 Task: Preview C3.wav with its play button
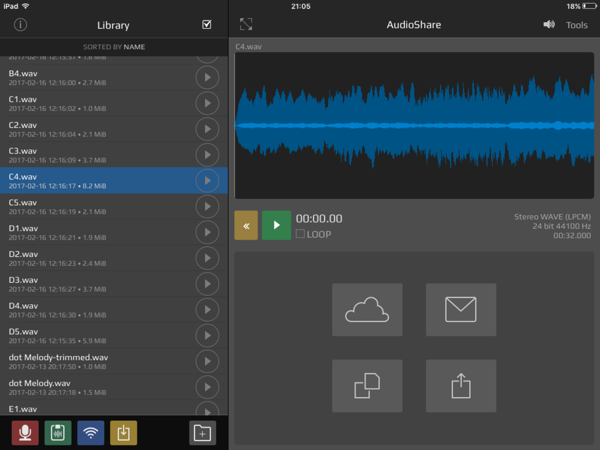pyautogui.click(x=207, y=155)
